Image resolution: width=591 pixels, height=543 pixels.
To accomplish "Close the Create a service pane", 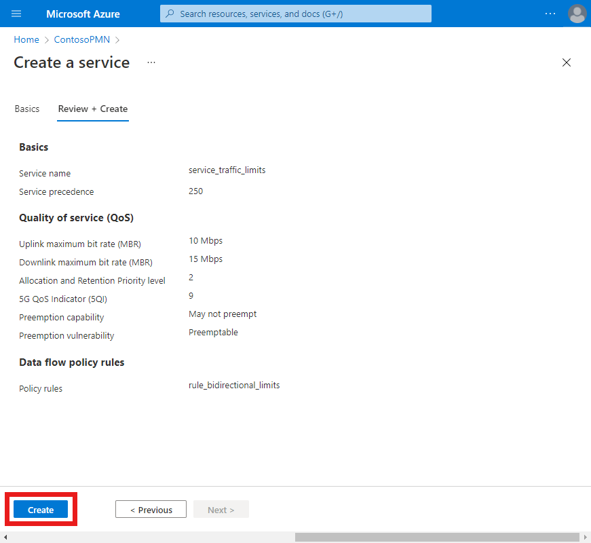I will tap(567, 62).
